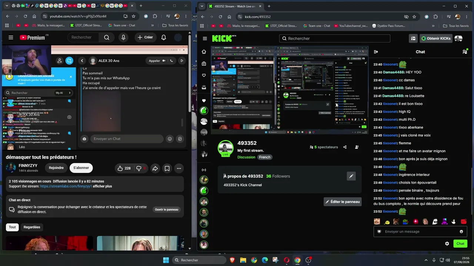Open the Kick sidebar hamburger menu
The width and height of the screenshot is (474, 266).
[205, 38]
